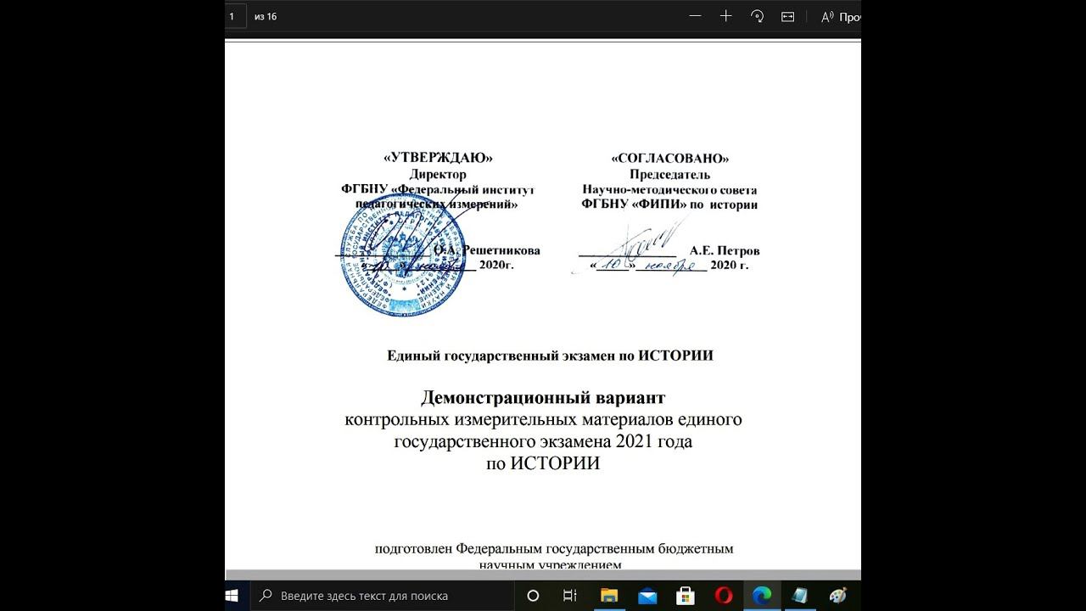Screen dimensions: 1086x611
Task: Click the name 'А.Е. Петров'
Action: tap(725, 251)
